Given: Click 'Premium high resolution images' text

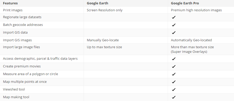Looking at the screenshot, I should point(196,10).
